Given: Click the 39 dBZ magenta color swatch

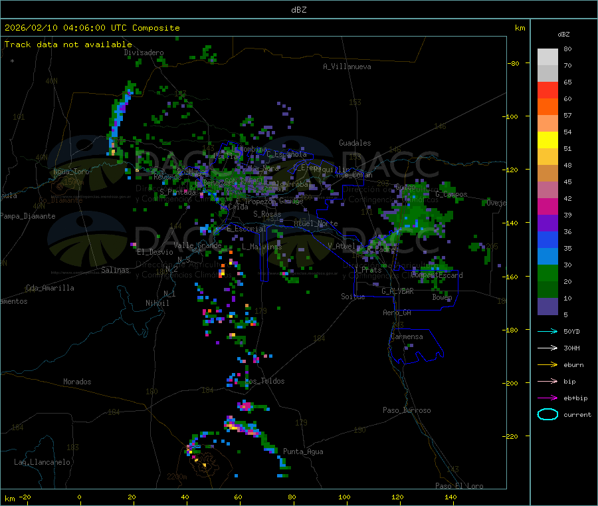Looking at the screenshot, I should click(548, 206).
